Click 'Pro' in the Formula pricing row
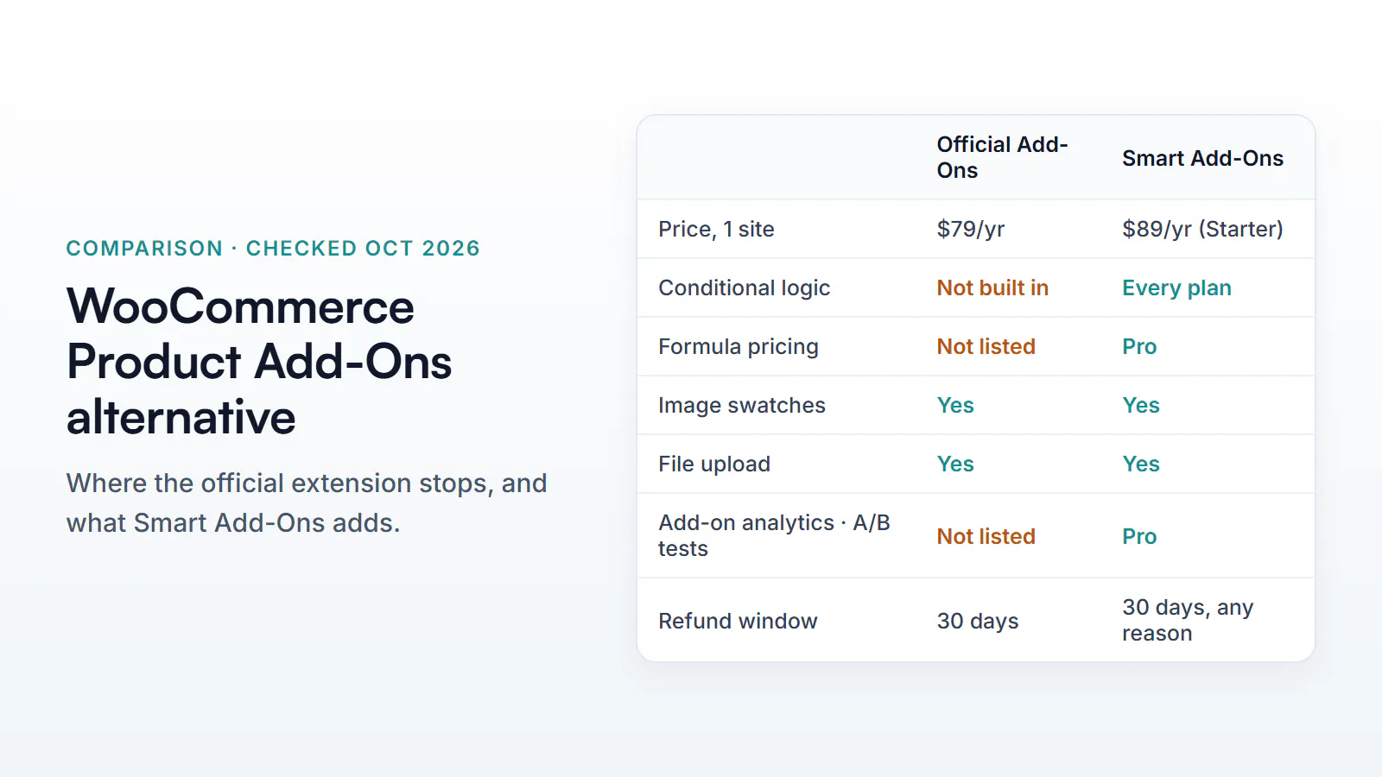The width and height of the screenshot is (1382, 777). (1139, 346)
